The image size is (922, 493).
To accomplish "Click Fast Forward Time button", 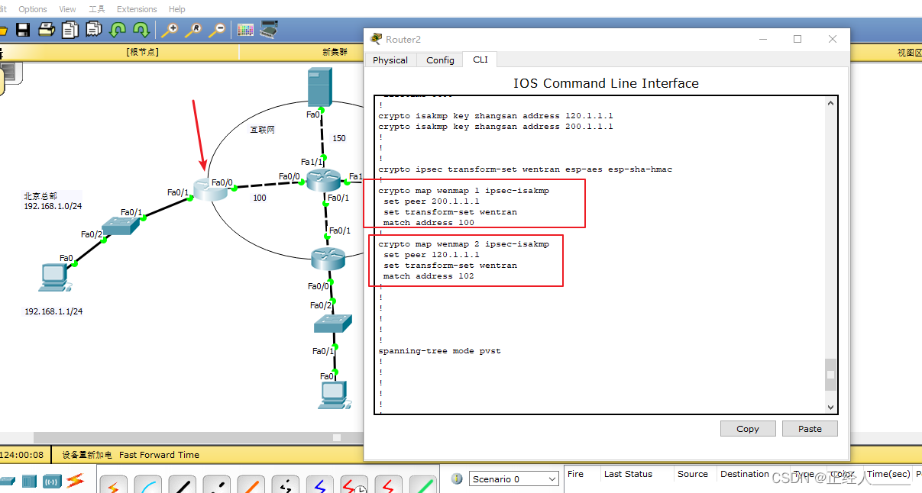I will pyautogui.click(x=159, y=454).
